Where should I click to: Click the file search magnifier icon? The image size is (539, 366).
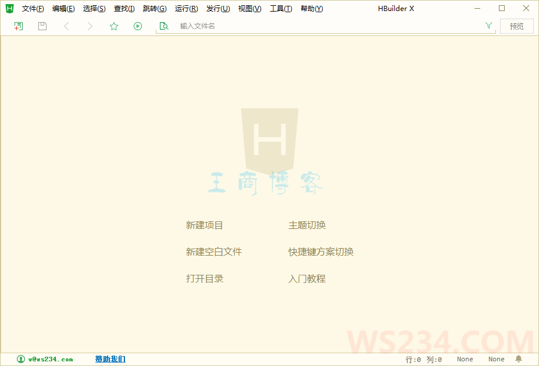pyautogui.click(x=164, y=26)
